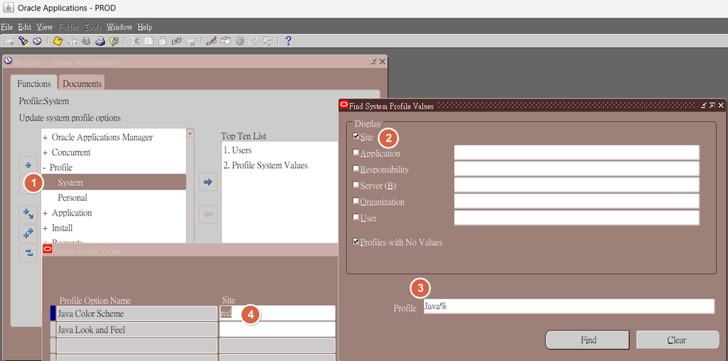Click the Zoom toolbar icon
Screen dimensions: 728x361
(225, 40)
